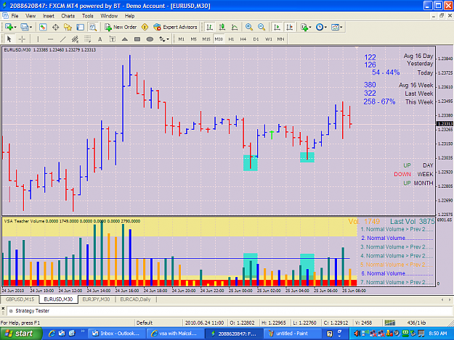Switch to Line Chart icon
Screen dimensions: 454x340
(x=235, y=27)
